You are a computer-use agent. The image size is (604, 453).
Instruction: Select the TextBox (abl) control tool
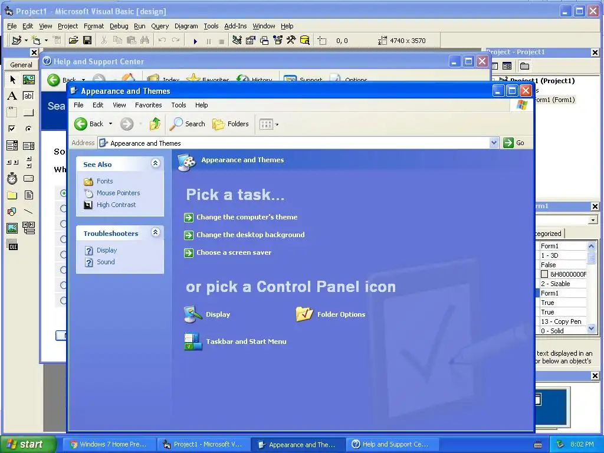pyautogui.click(x=28, y=96)
